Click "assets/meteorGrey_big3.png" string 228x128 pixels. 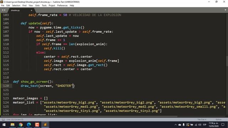[x=185, y=102]
